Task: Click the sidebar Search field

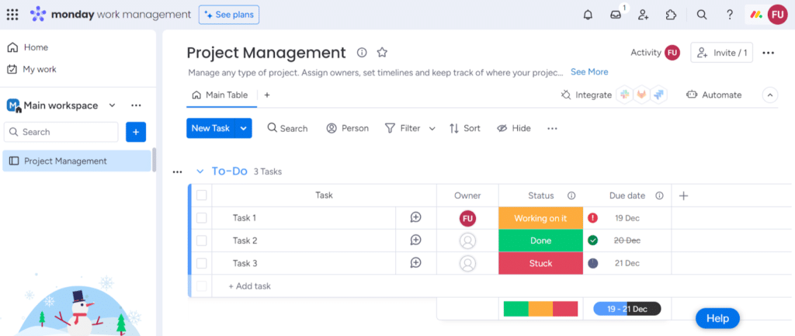Action: [x=61, y=132]
